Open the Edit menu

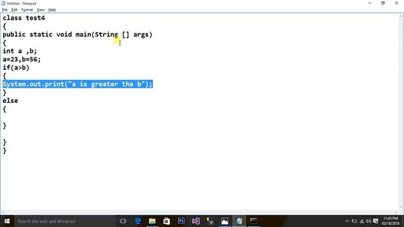click(x=15, y=10)
